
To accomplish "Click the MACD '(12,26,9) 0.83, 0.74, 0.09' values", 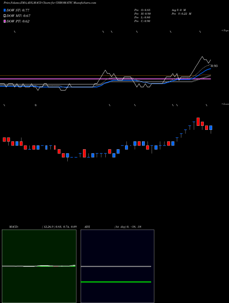I will (59, 227).
